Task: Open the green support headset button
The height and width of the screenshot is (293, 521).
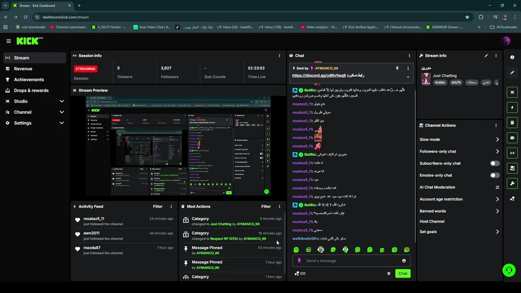Action: click(x=508, y=270)
